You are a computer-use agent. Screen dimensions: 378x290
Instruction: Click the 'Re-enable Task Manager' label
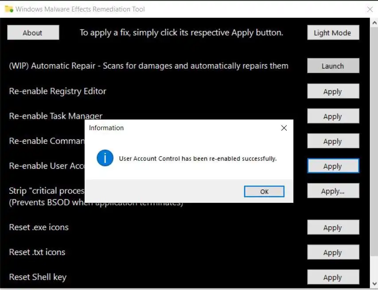(x=56, y=116)
